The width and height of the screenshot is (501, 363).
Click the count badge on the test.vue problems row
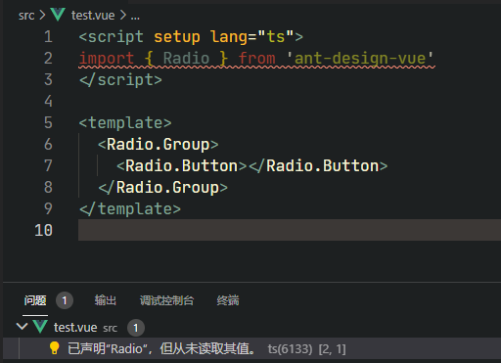(x=136, y=328)
